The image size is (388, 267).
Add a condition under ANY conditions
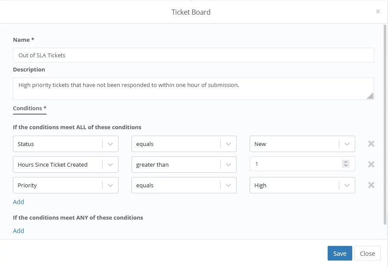19,231
